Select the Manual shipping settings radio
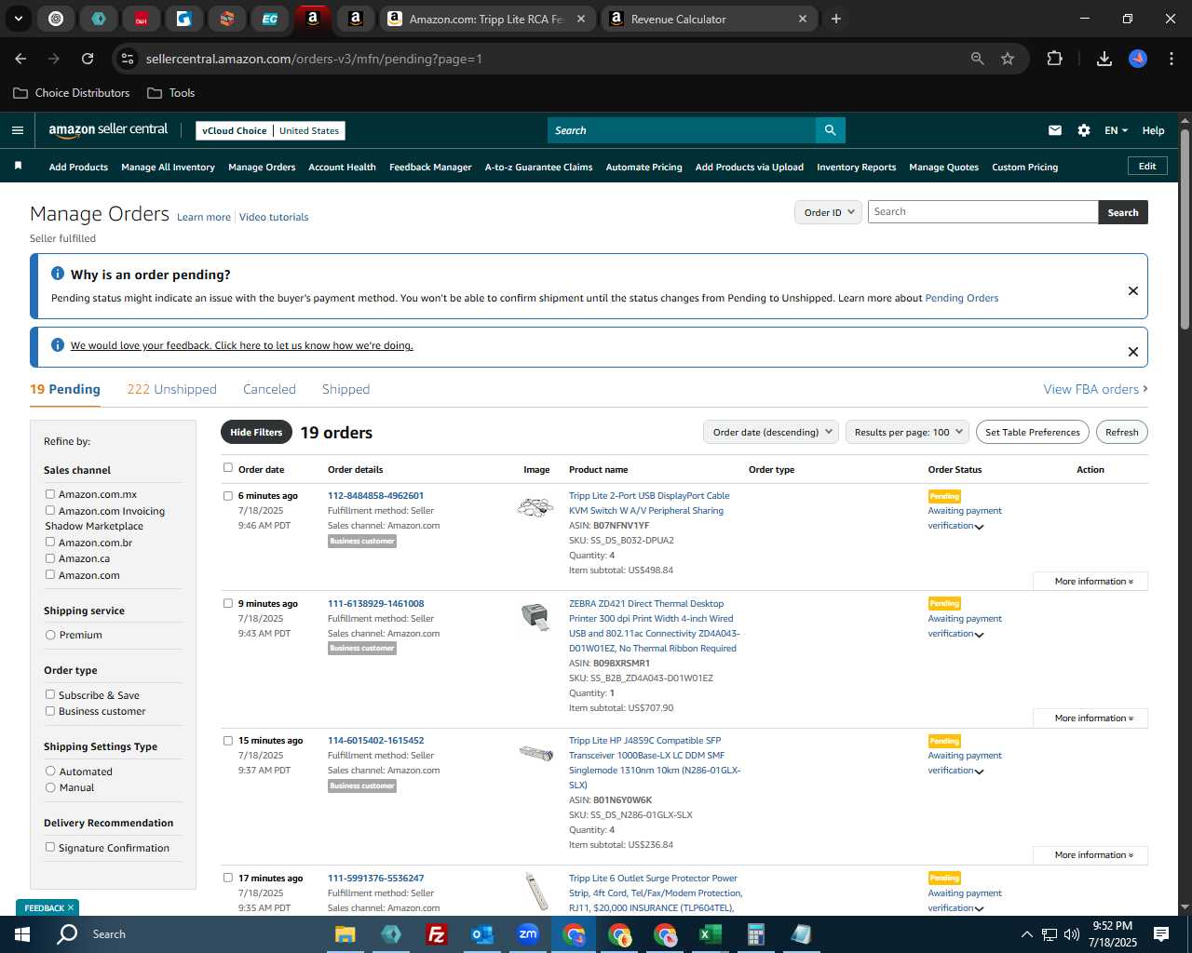 [50, 787]
